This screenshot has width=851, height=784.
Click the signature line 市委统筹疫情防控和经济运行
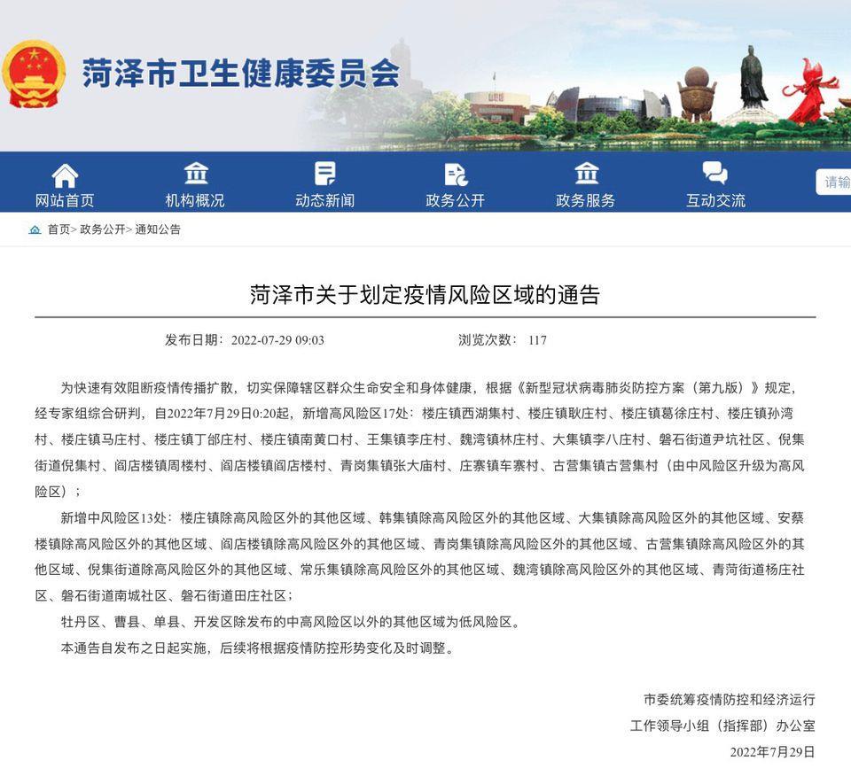click(x=730, y=700)
